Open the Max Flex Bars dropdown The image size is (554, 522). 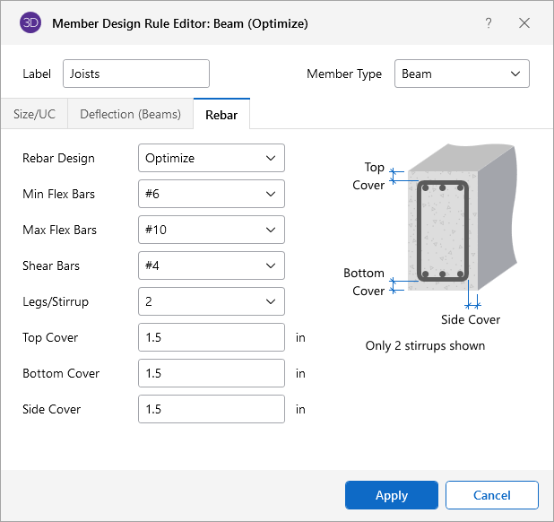coord(212,230)
